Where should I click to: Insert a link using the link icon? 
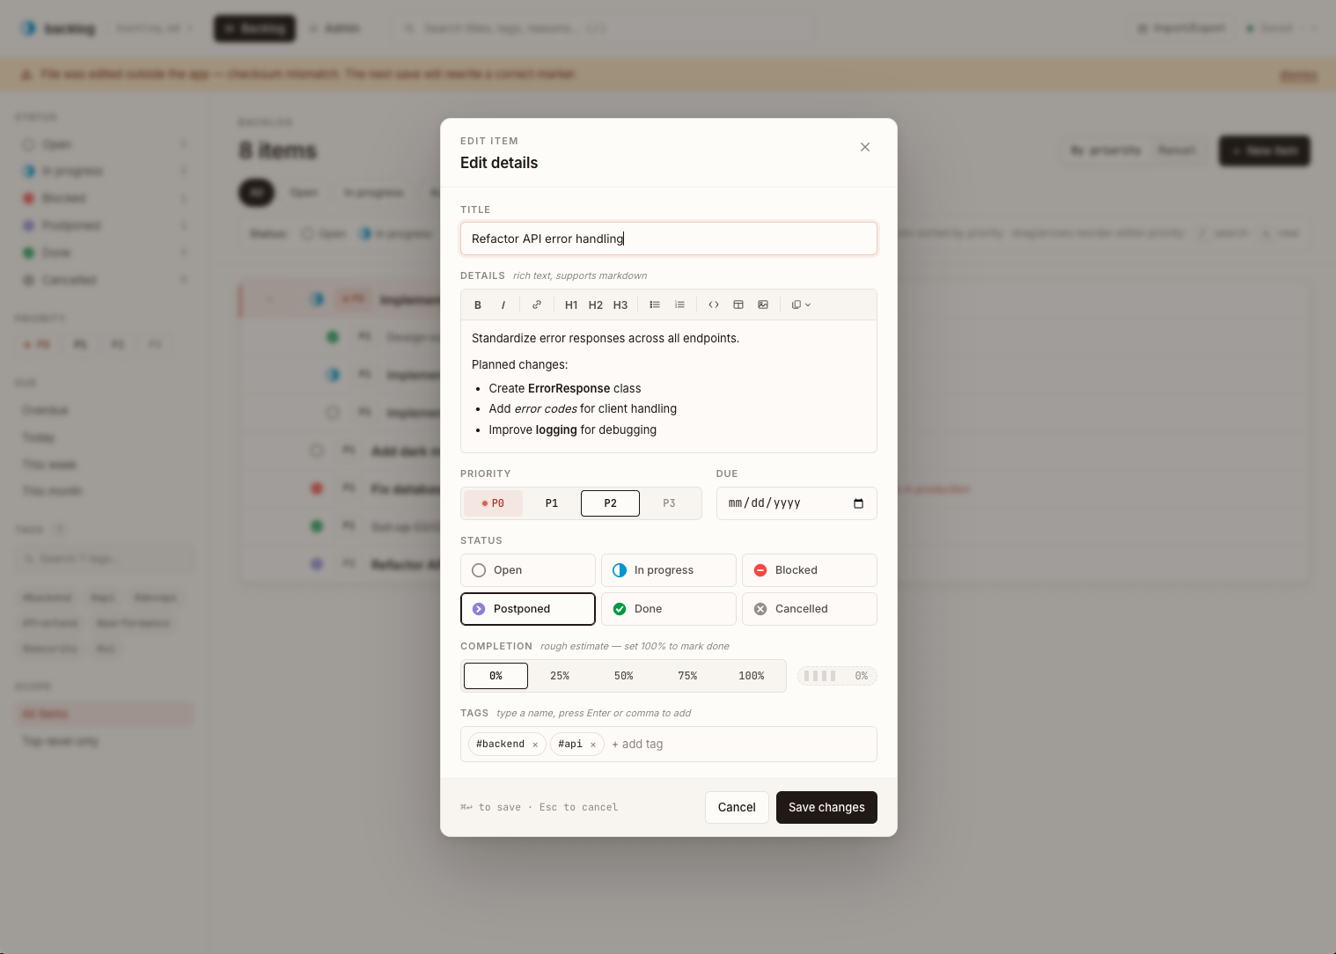537,305
